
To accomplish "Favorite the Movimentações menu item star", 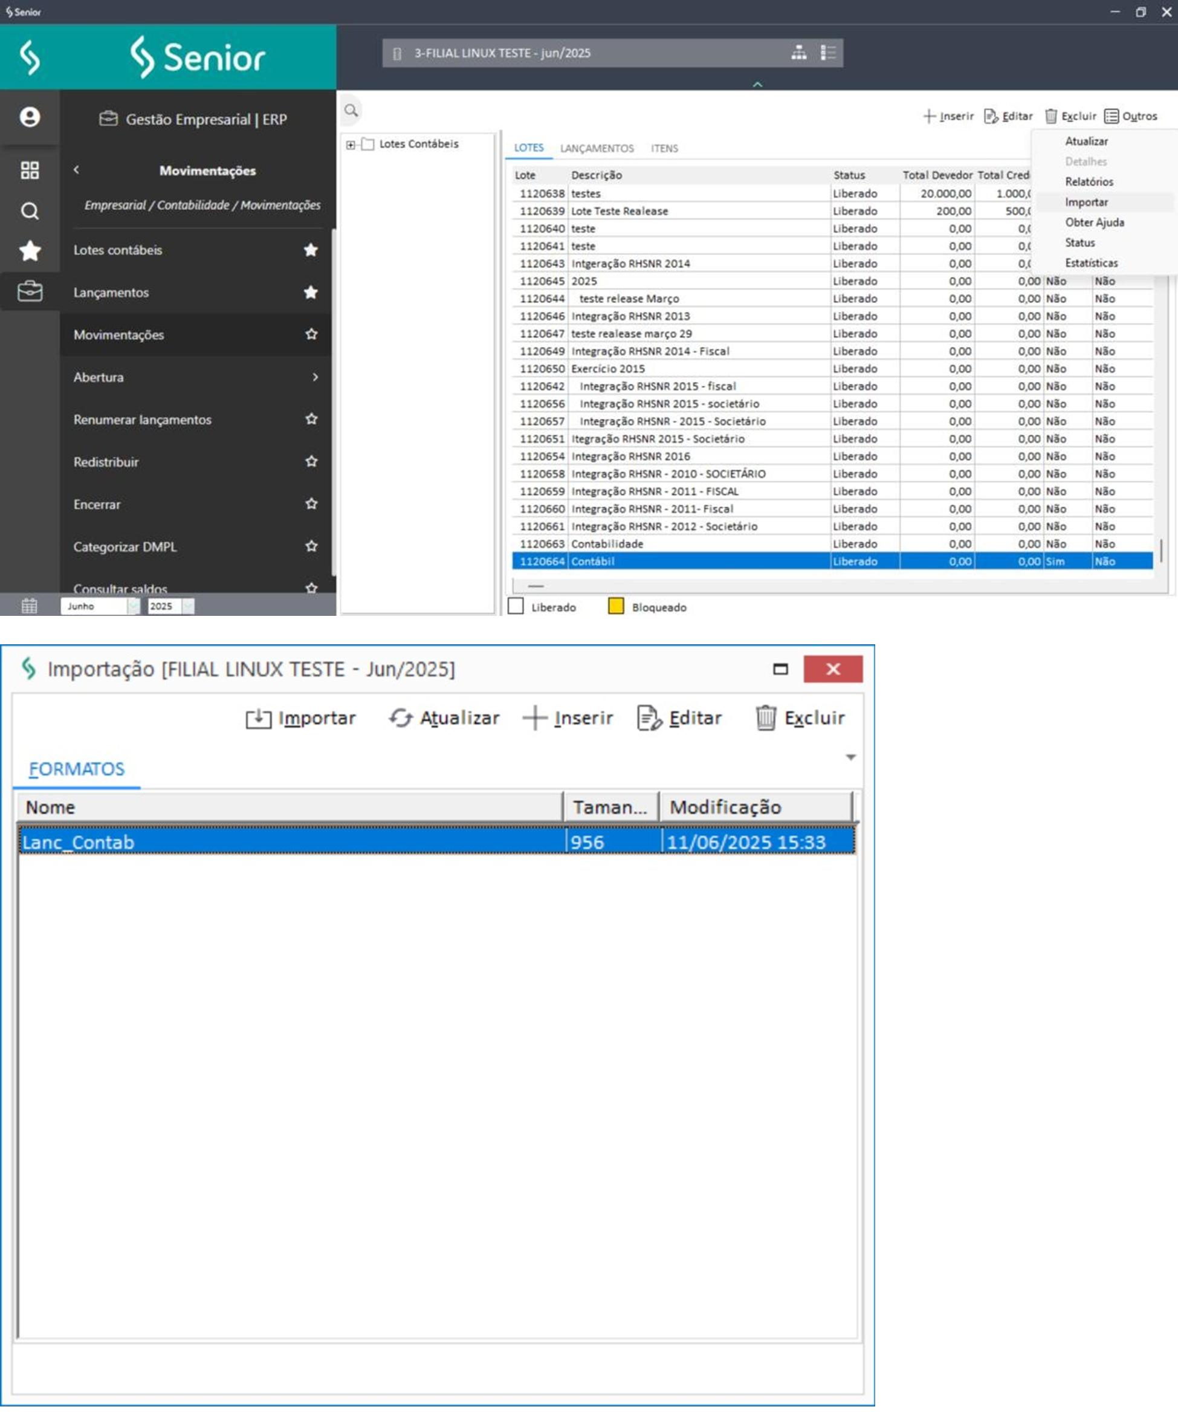I will coord(311,334).
